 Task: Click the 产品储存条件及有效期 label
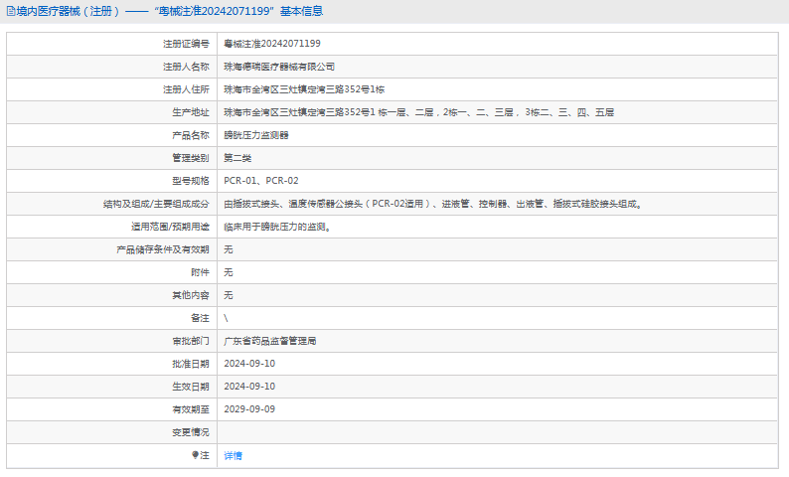(x=163, y=249)
